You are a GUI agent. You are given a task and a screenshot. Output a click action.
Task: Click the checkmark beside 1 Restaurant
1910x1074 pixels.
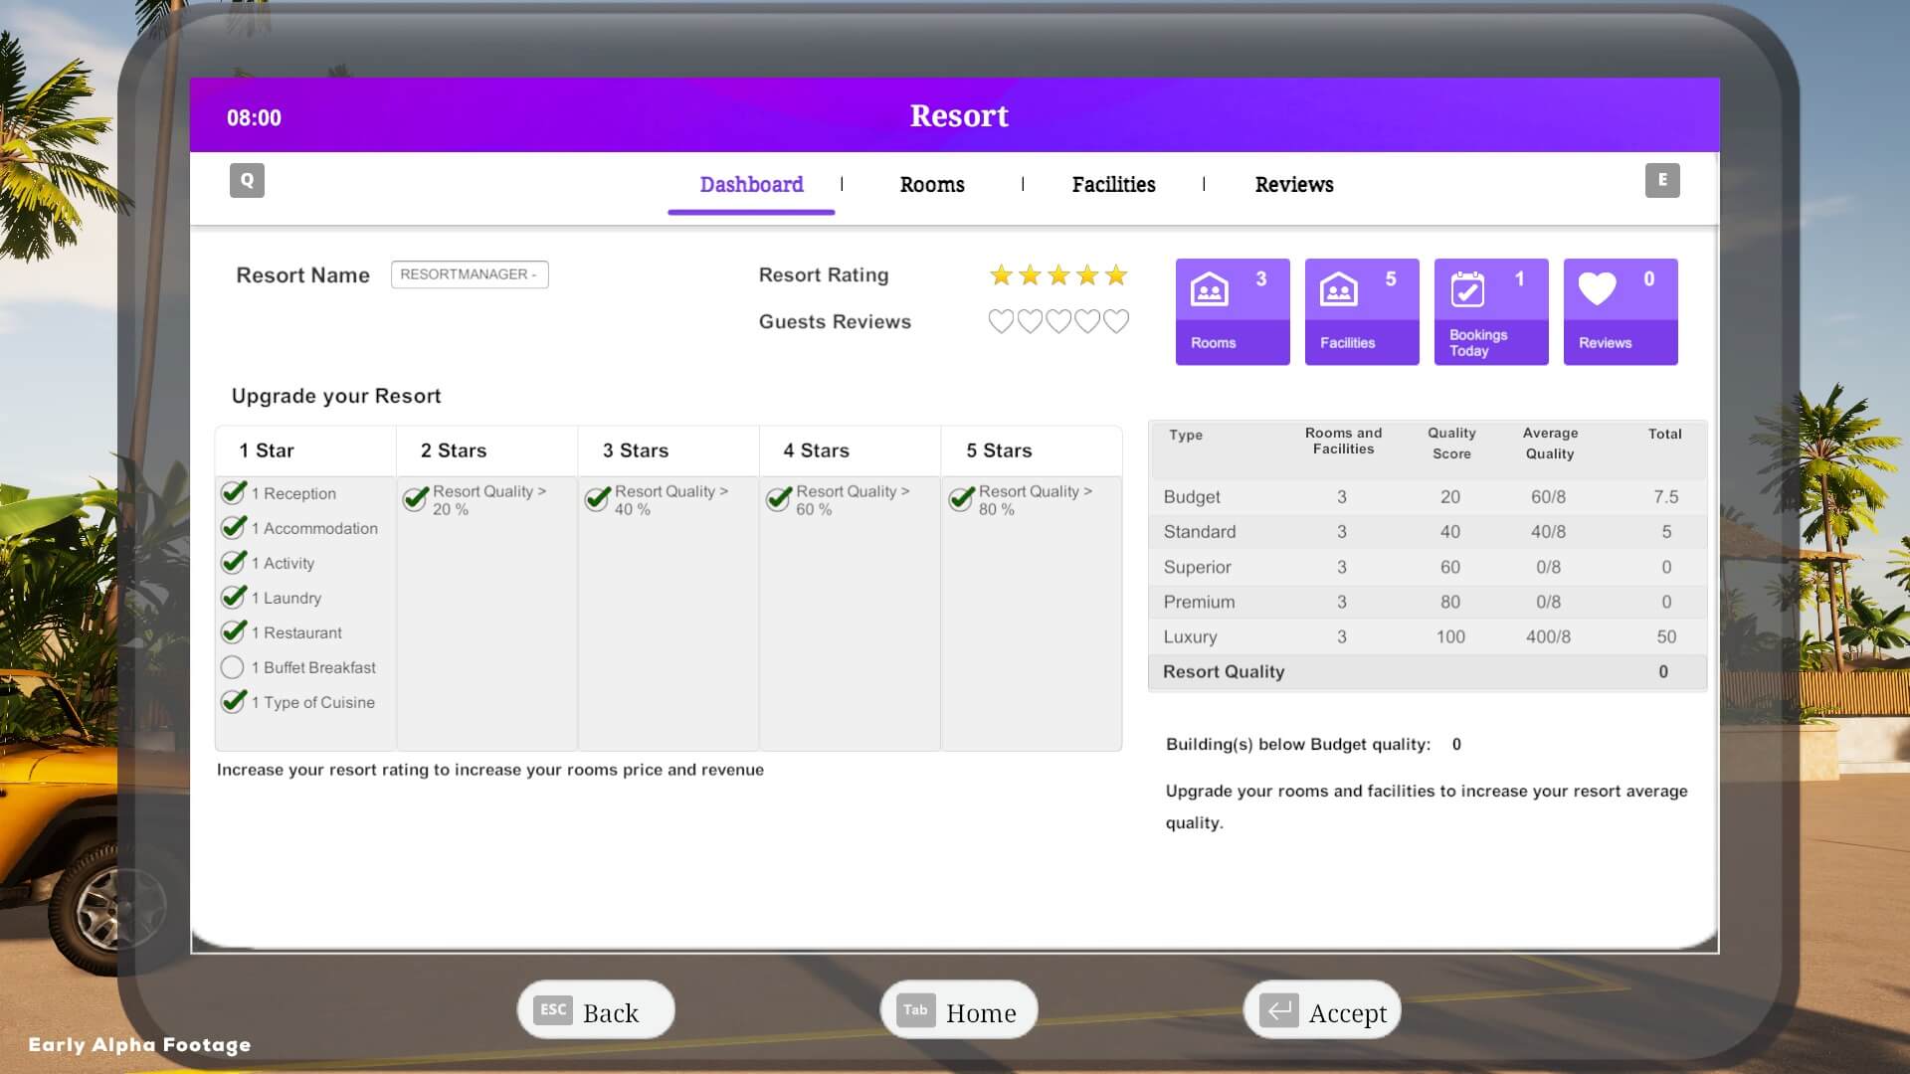pos(234,631)
